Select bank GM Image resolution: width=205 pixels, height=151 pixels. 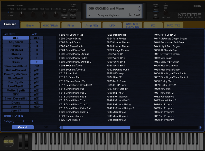(36, 66)
